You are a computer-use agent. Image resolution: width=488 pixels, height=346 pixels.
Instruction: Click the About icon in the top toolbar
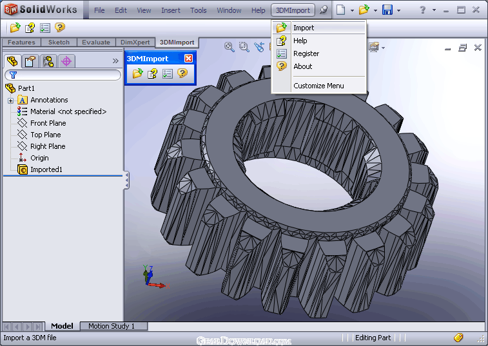tap(60, 27)
